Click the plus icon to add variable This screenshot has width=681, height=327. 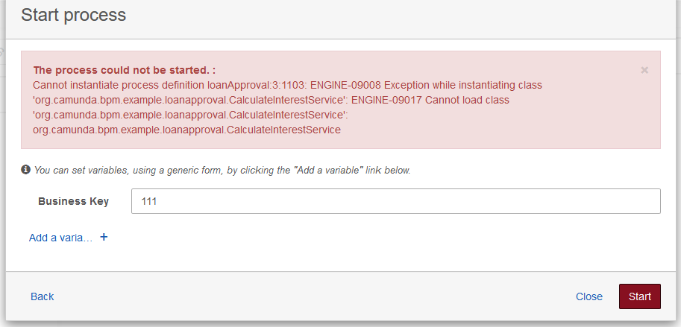pyautogui.click(x=104, y=238)
